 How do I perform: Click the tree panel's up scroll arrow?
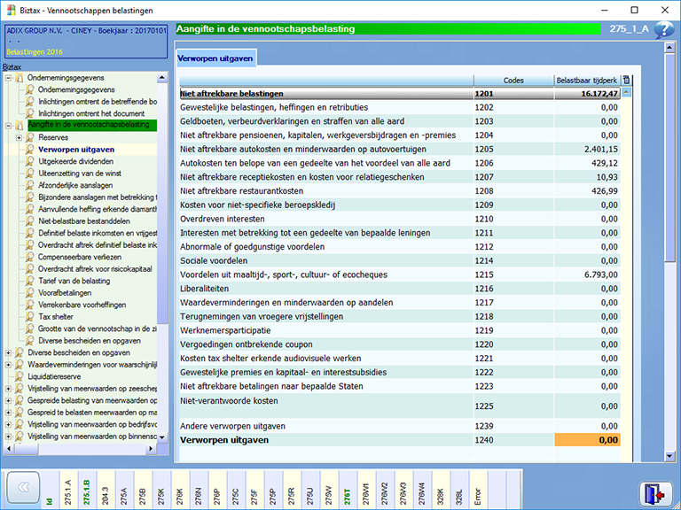point(162,78)
